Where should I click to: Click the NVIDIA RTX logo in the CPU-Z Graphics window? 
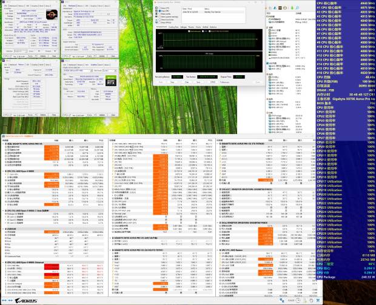[111, 81]
